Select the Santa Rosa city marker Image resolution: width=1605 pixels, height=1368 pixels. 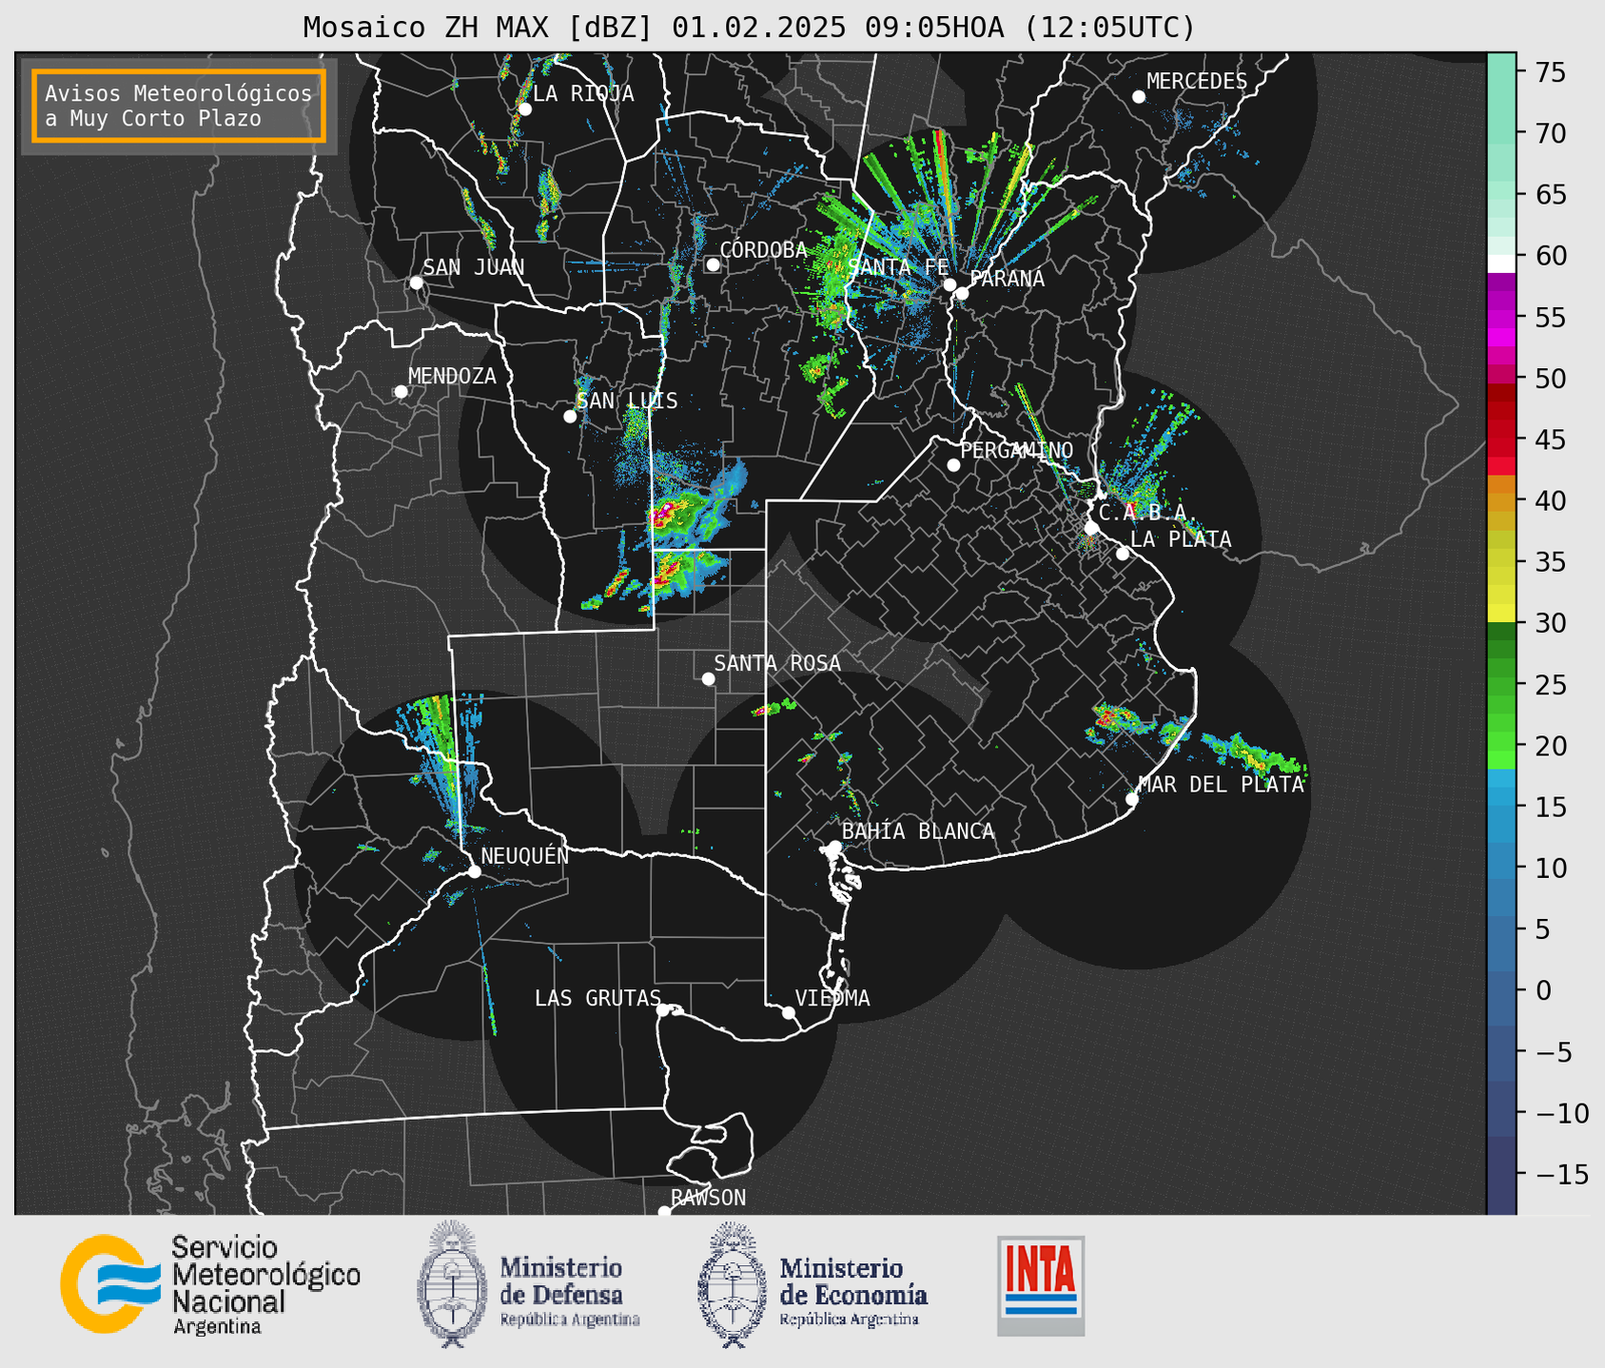pyautogui.click(x=708, y=678)
